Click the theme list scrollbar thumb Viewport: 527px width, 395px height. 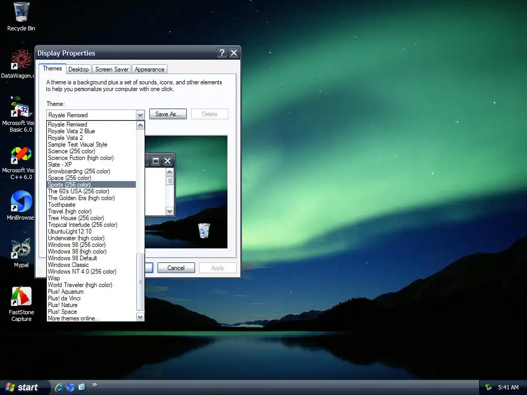point(140,282)
